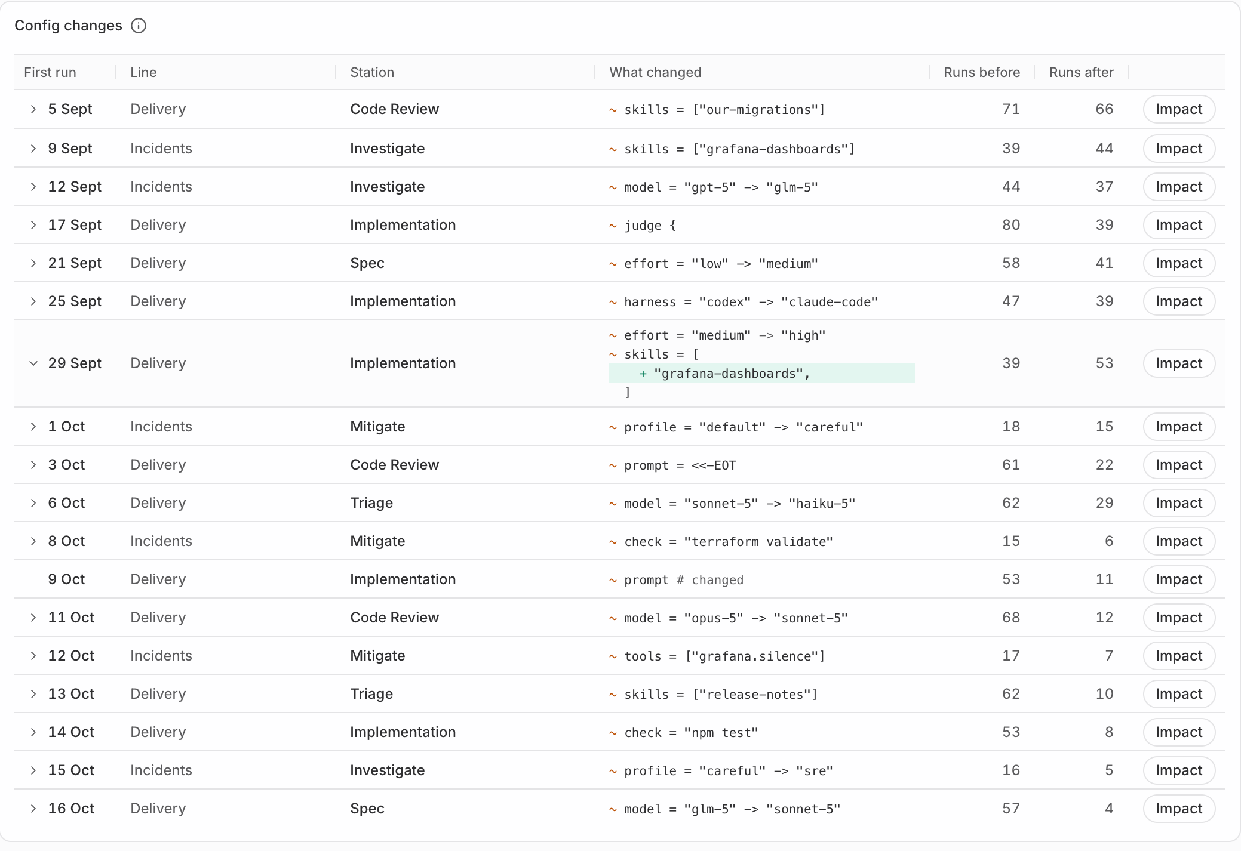Click Impact for the 5 Sept row
The image size is (1241, 851).
pyautogui.click(x=1179, y=109)
